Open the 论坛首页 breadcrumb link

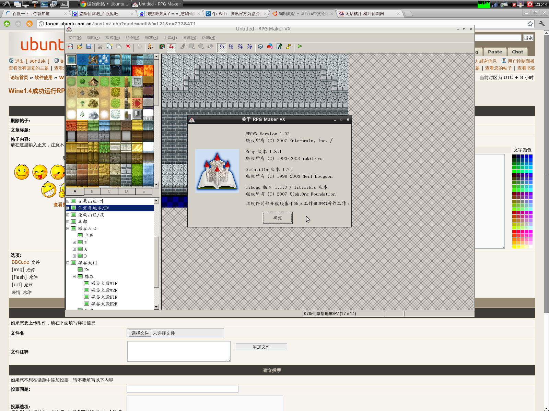pos(19,78)
